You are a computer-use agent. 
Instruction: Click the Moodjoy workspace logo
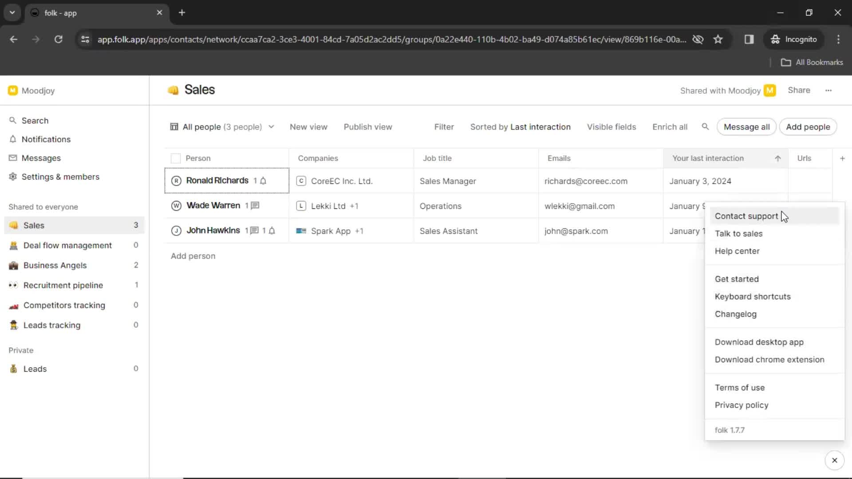(13, 90)
